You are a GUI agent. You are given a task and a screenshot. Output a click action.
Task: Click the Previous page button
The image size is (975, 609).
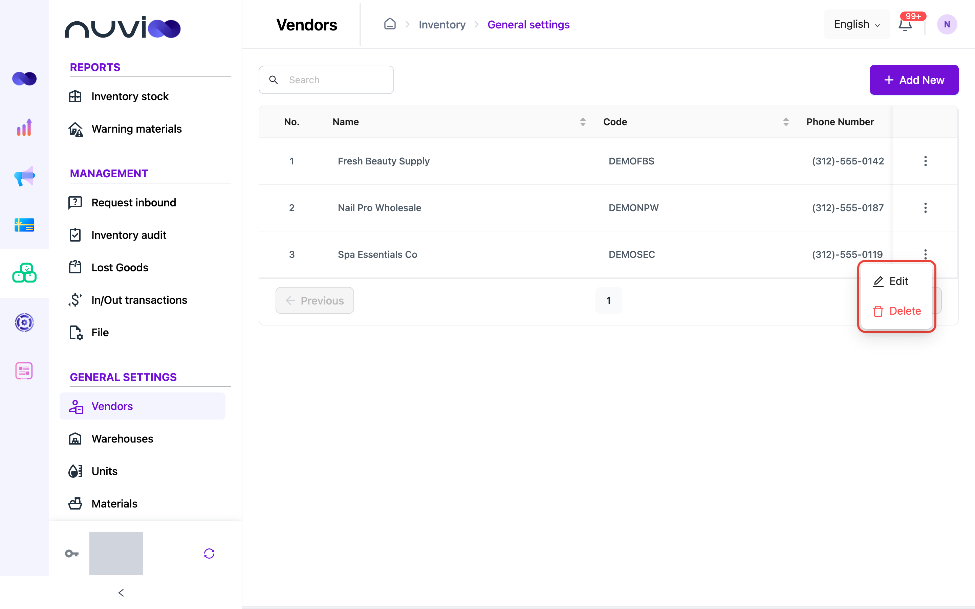click(315, 300)
